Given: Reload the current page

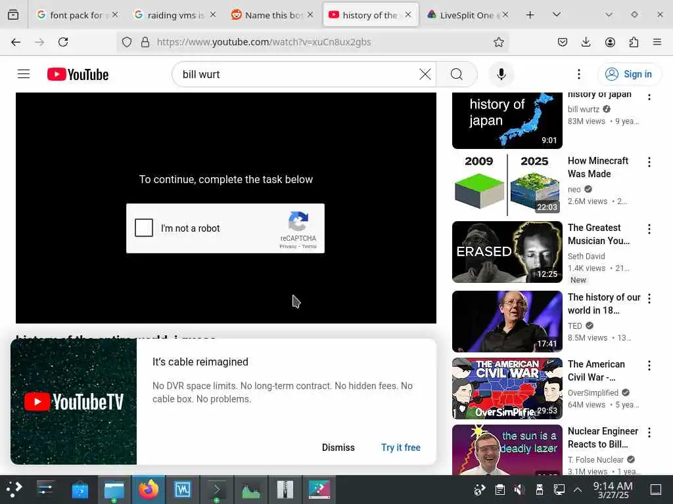Looking at the screenshot, I should point(63,42).
